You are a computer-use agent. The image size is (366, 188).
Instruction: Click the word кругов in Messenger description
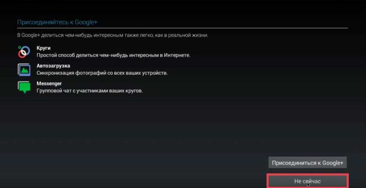(x=134, y=91)
